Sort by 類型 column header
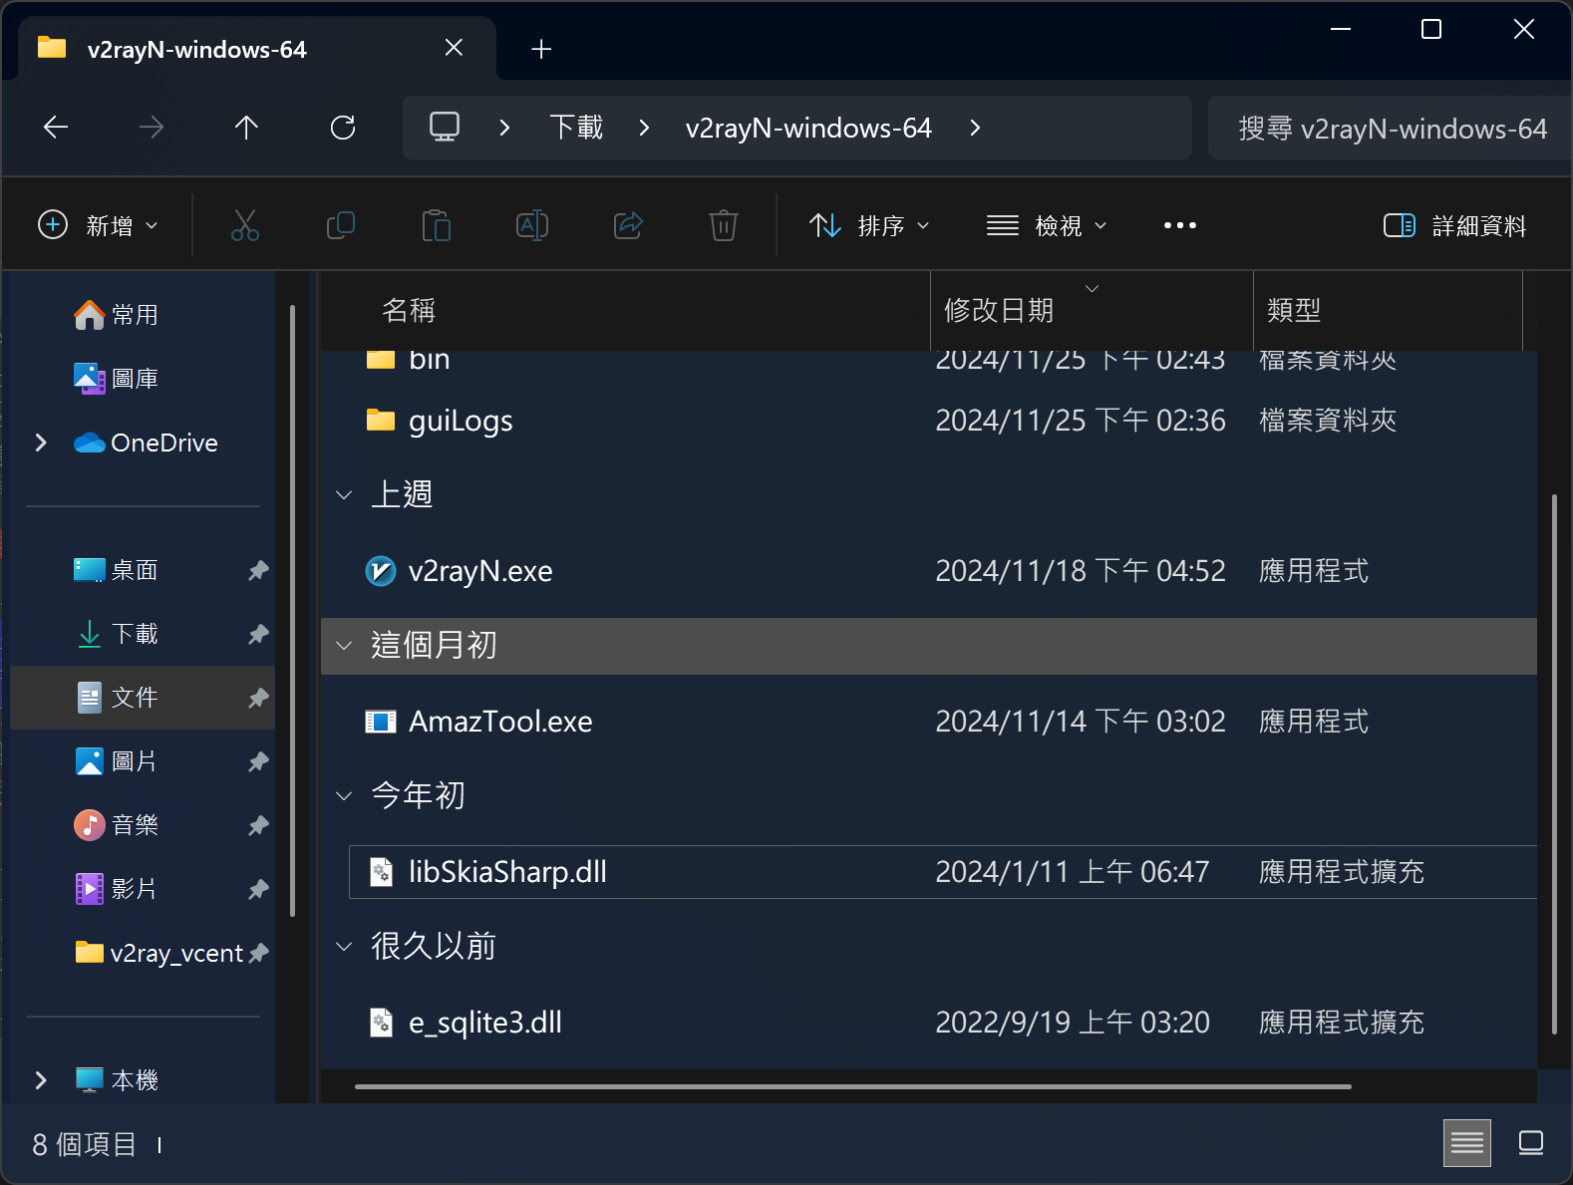The height and width of the screenshot is (1185, 1573). [1388, 310]
